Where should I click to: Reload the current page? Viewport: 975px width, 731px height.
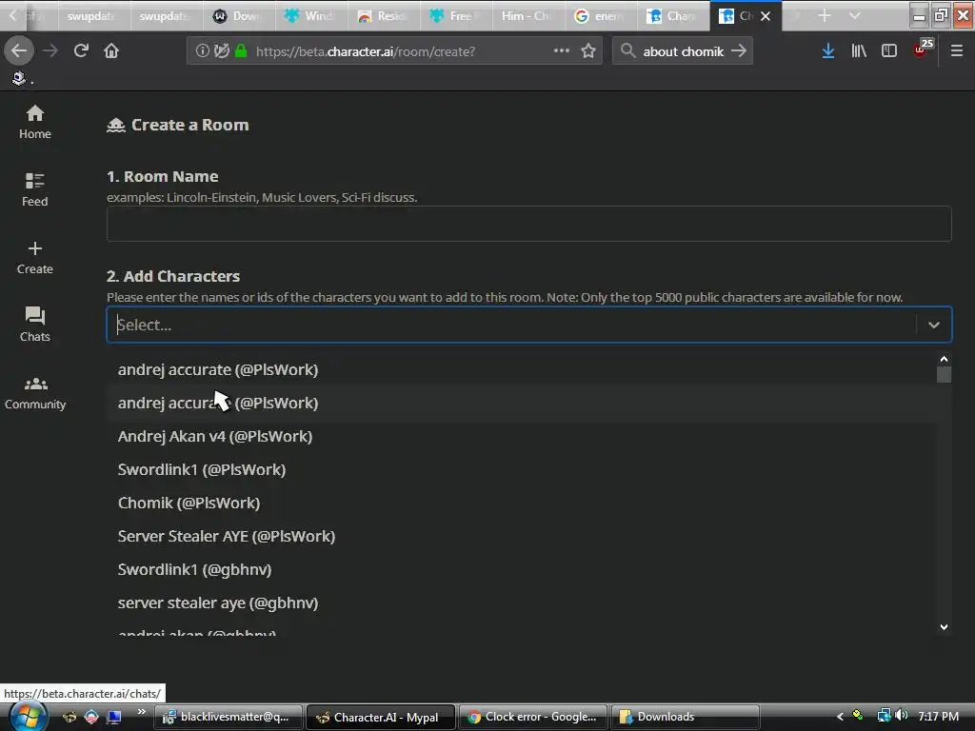(81, 51)
